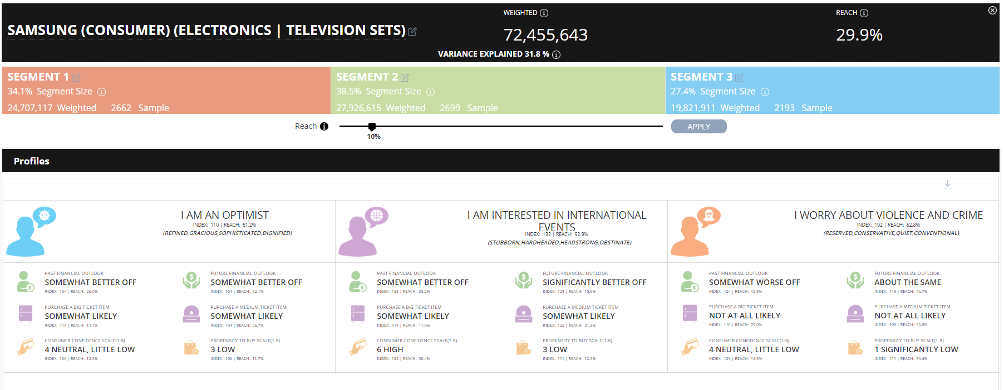The image size is (1004, 390).
Task: Click Past Financial Outlook icon in the optimist profile
Action: point(25,282)
